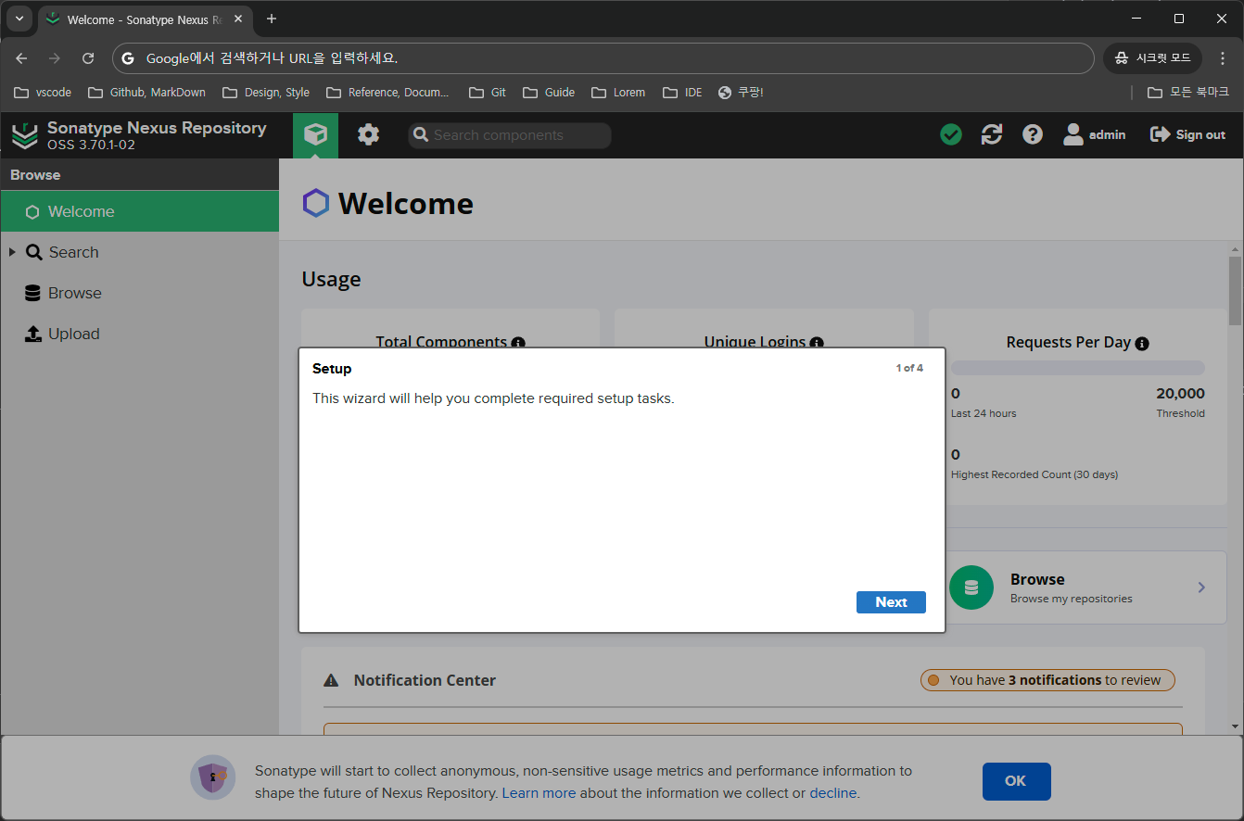Open a new browser tab

click(272, 19)
